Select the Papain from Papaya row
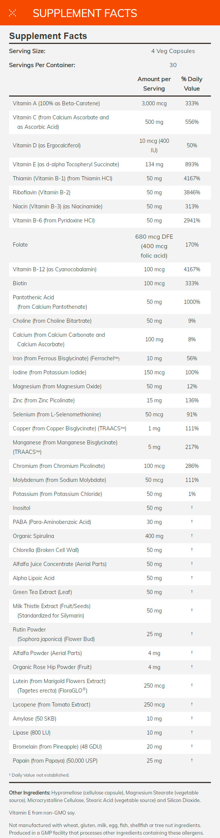Viewport: 220px width, 838px height. (110, 761)
